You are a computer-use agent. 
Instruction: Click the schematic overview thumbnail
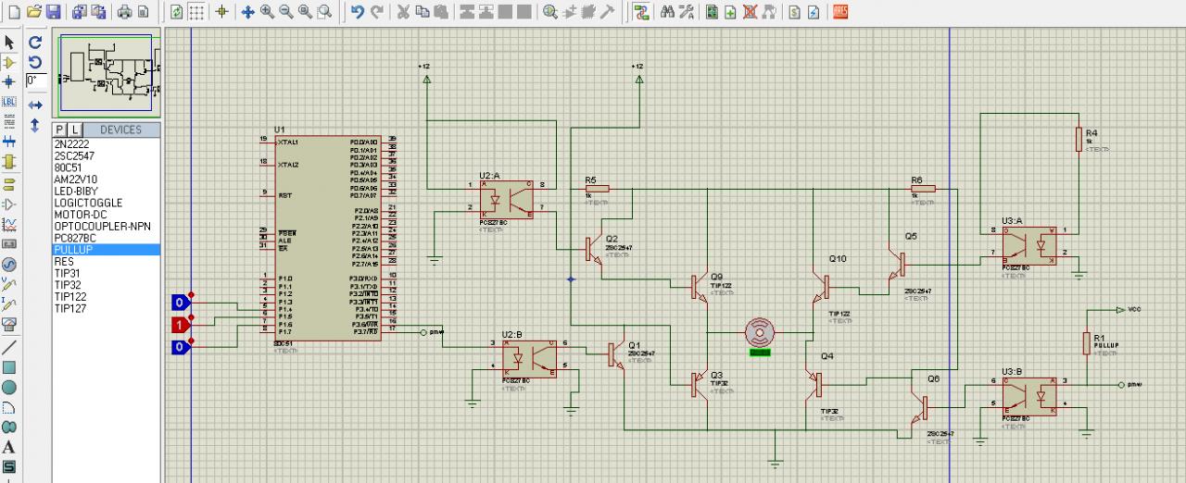(106, 70)
